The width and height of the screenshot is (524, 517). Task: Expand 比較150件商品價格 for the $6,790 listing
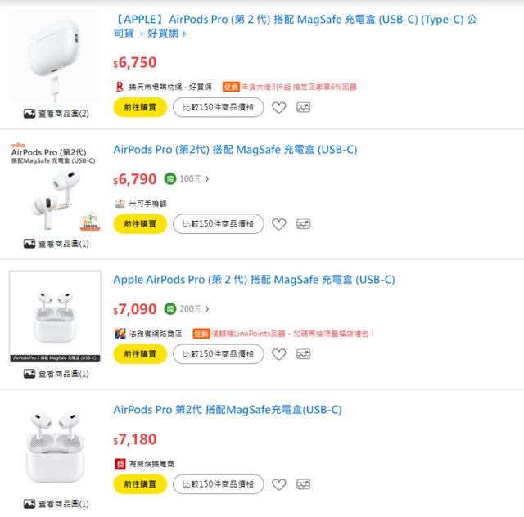[x=218, y=224]
